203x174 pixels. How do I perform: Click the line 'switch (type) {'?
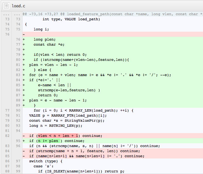[x=46, y=161]
